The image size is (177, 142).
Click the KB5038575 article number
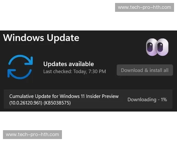click(57, 103)
